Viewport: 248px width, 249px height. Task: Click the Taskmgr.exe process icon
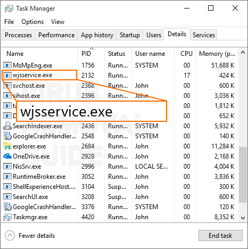[x=7, y=217]
